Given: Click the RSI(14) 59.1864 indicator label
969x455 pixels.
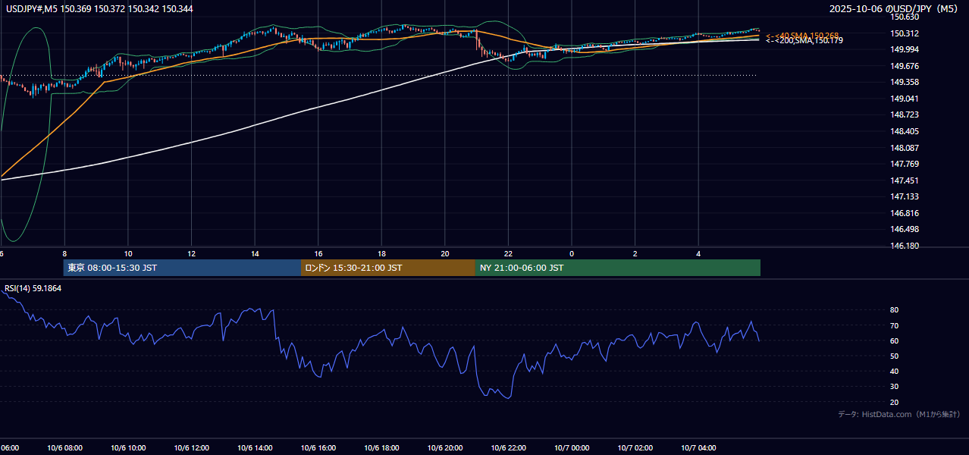Looking at the screenshot, I should [33, 289].
